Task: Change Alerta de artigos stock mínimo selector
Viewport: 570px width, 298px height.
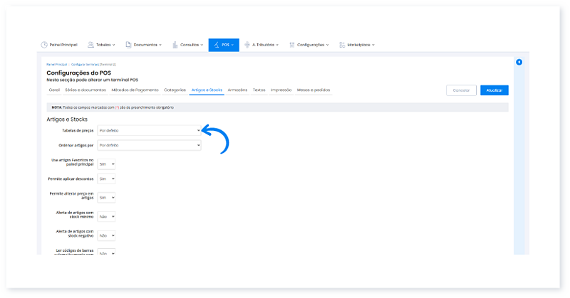Action: pyautogui.click(x=106, y=215)
